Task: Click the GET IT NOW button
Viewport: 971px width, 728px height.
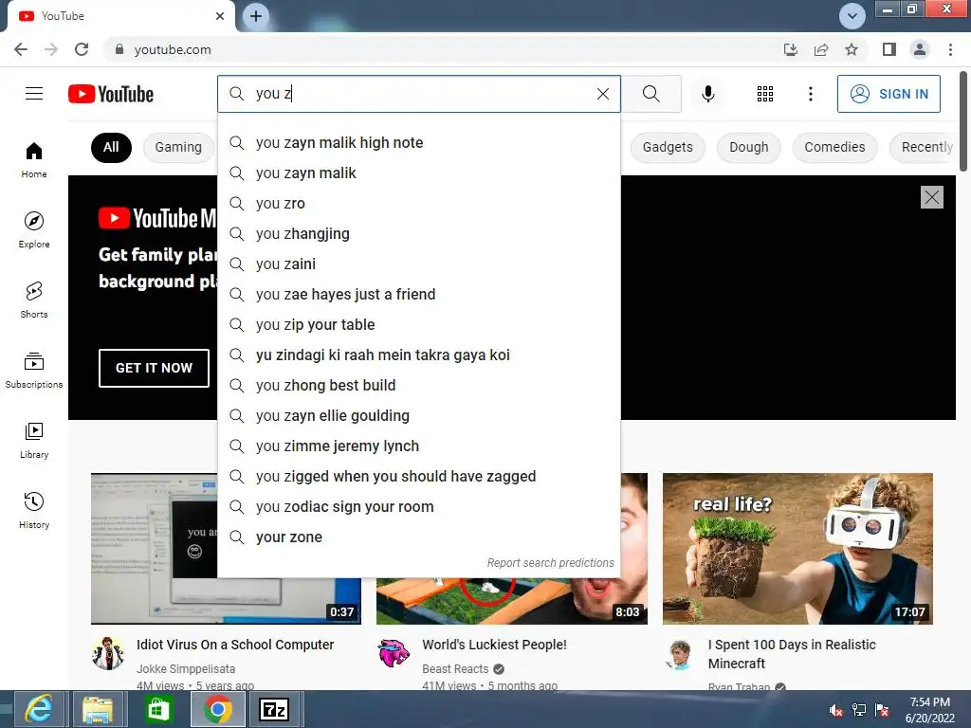Action: point(154,368)
